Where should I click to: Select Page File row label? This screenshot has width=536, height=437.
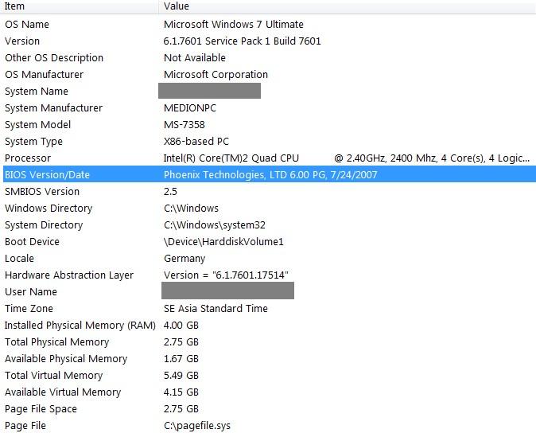25,426
